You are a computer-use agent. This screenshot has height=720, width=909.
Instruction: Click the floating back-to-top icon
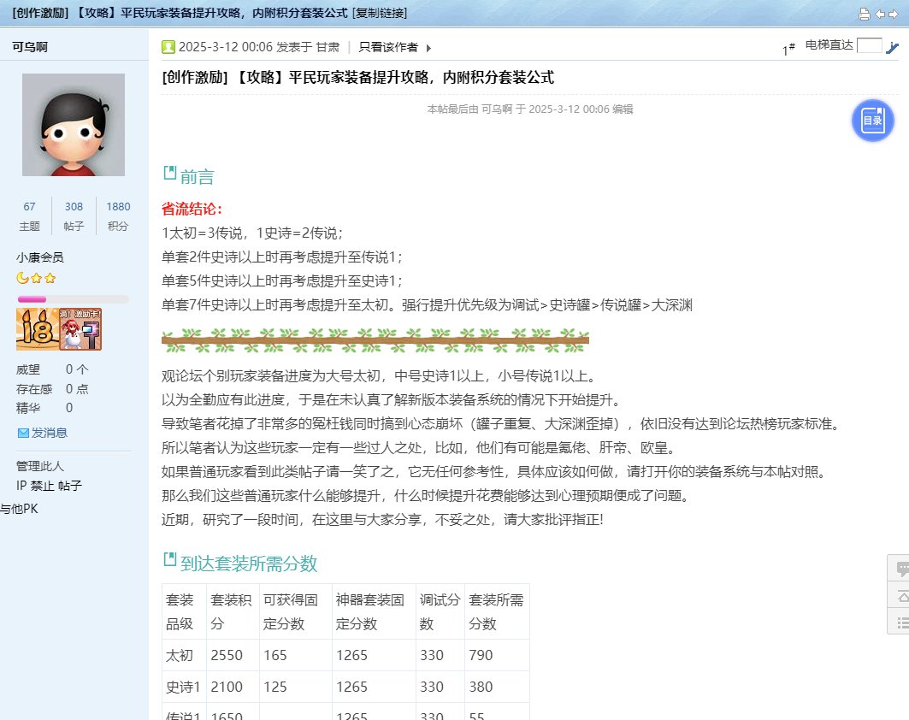pyautogui.click(x=902, y=596)
